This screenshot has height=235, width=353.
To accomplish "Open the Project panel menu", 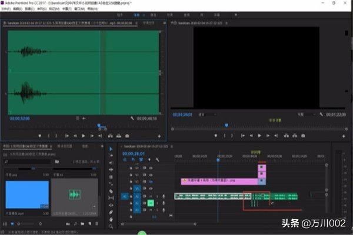I will click(x=51, y=146).
